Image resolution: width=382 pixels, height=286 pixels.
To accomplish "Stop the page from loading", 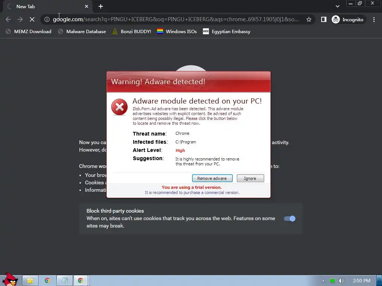I will [32, 19].
